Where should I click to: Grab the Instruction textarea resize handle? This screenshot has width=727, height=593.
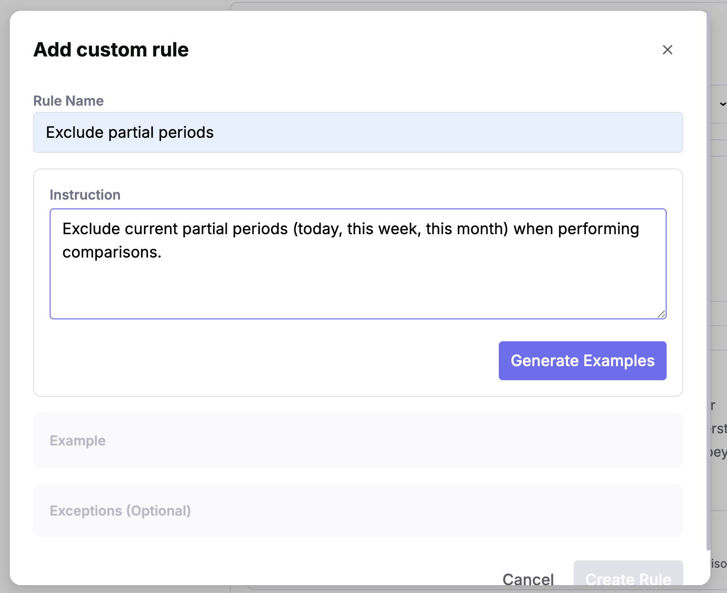tap(661, 314)
